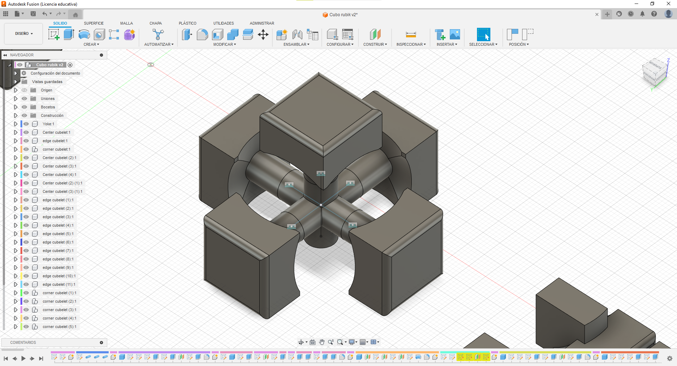
Task: Select the Offset Plane construct tool
Action: coord(375,34)
